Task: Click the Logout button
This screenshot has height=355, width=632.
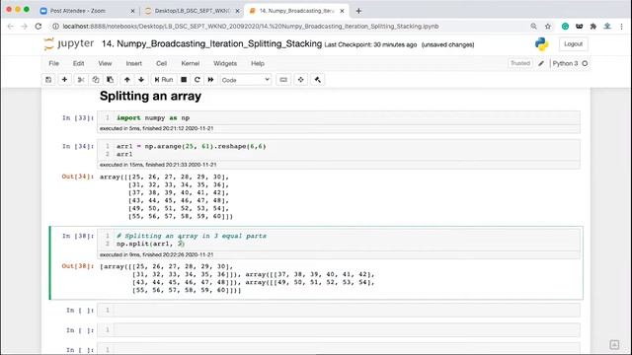Action: [573, 43]
